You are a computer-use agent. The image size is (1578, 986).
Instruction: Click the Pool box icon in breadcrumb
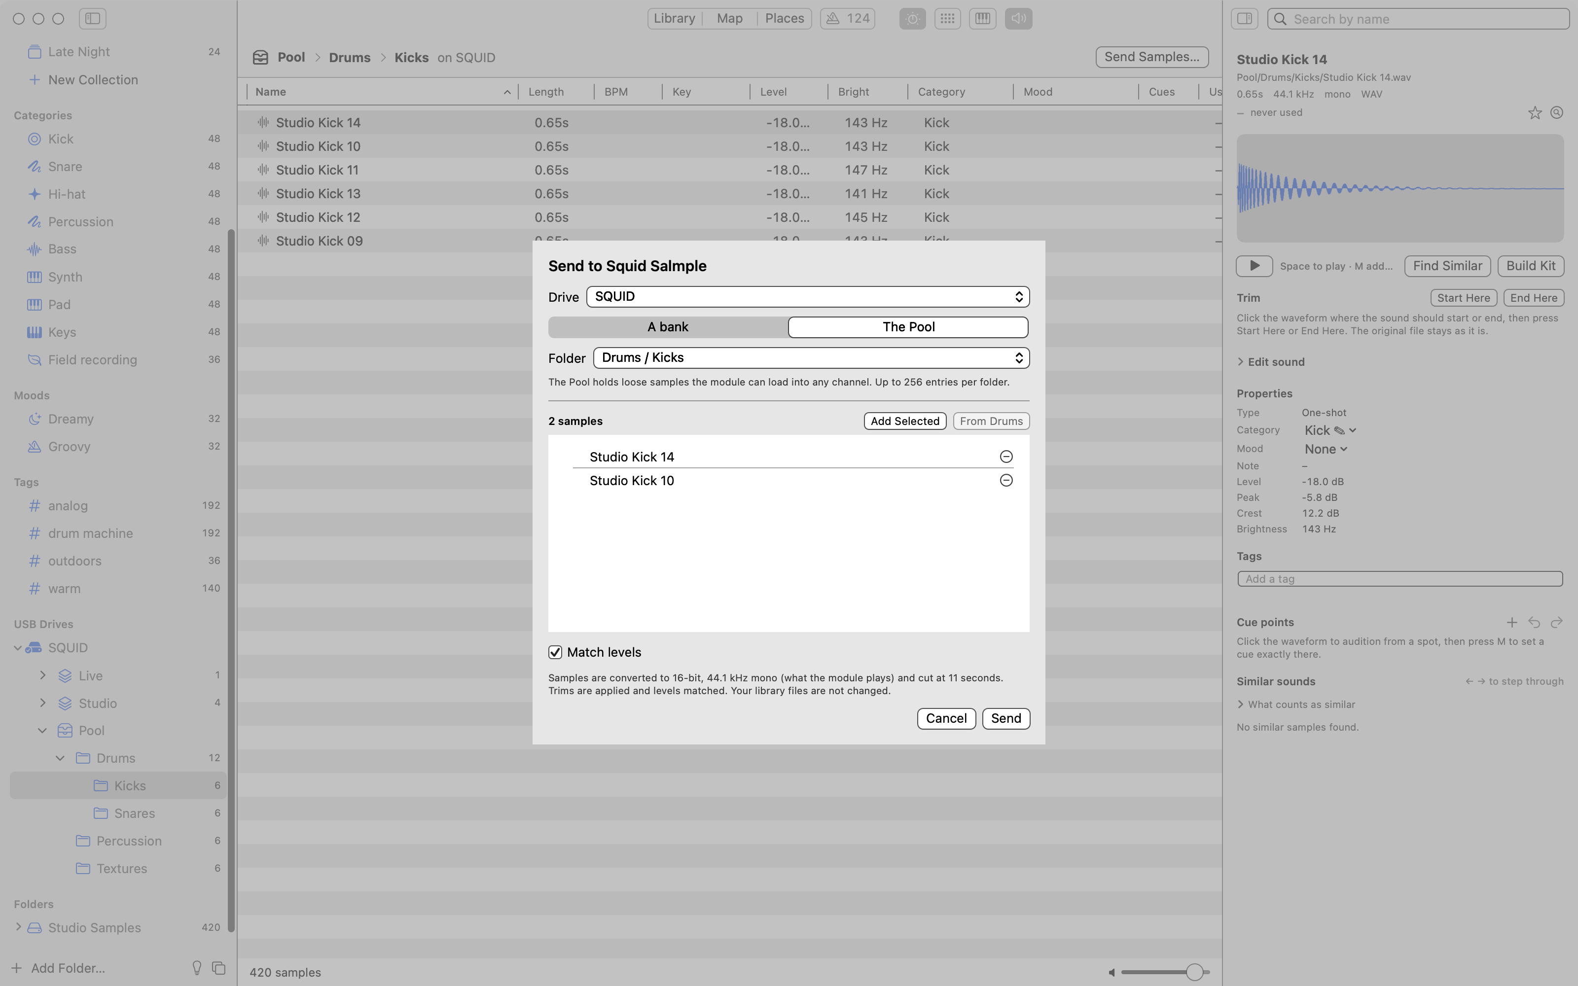(x=260, y=57)
